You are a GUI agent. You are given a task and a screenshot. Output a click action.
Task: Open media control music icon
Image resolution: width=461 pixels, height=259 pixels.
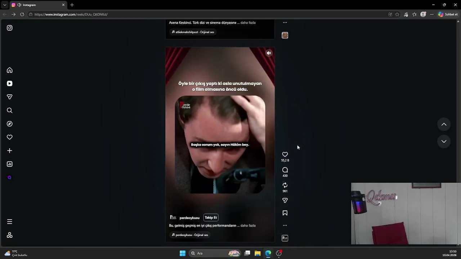click(406, 14)
